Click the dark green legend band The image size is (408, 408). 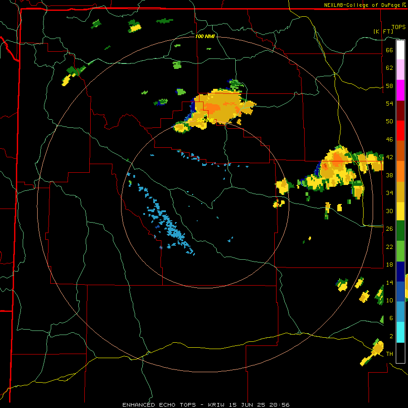click(x=400, y=231)
